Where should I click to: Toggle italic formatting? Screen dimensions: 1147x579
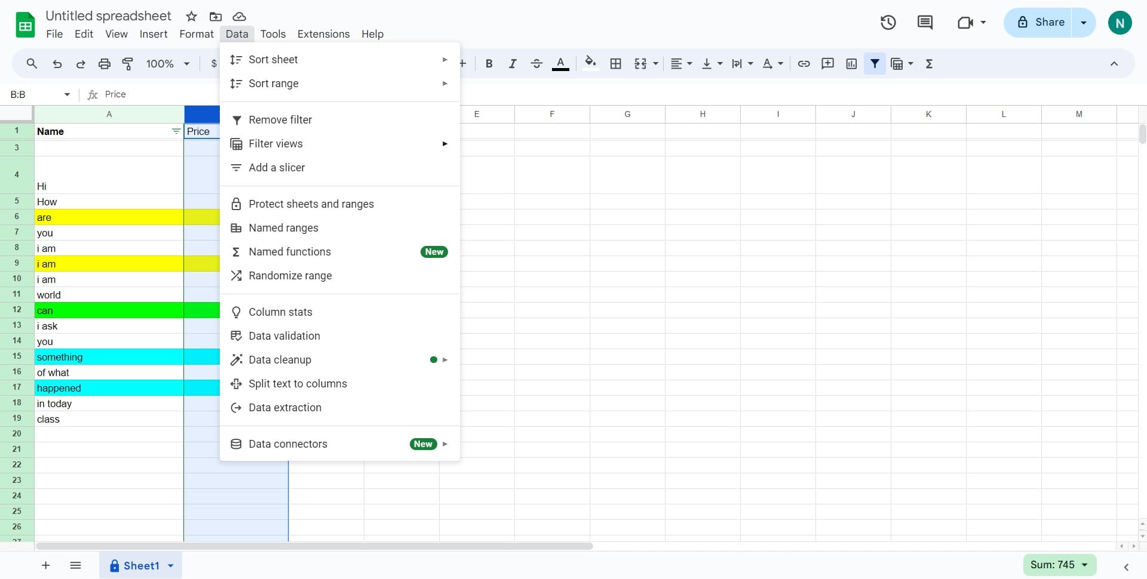[x=513, y=63]
